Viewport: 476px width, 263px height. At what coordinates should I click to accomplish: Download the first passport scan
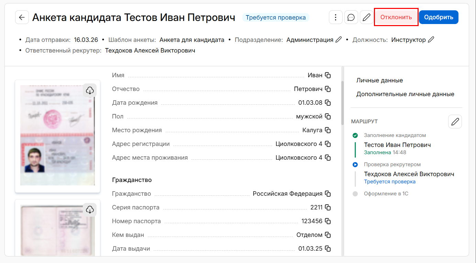coord(90,90)
